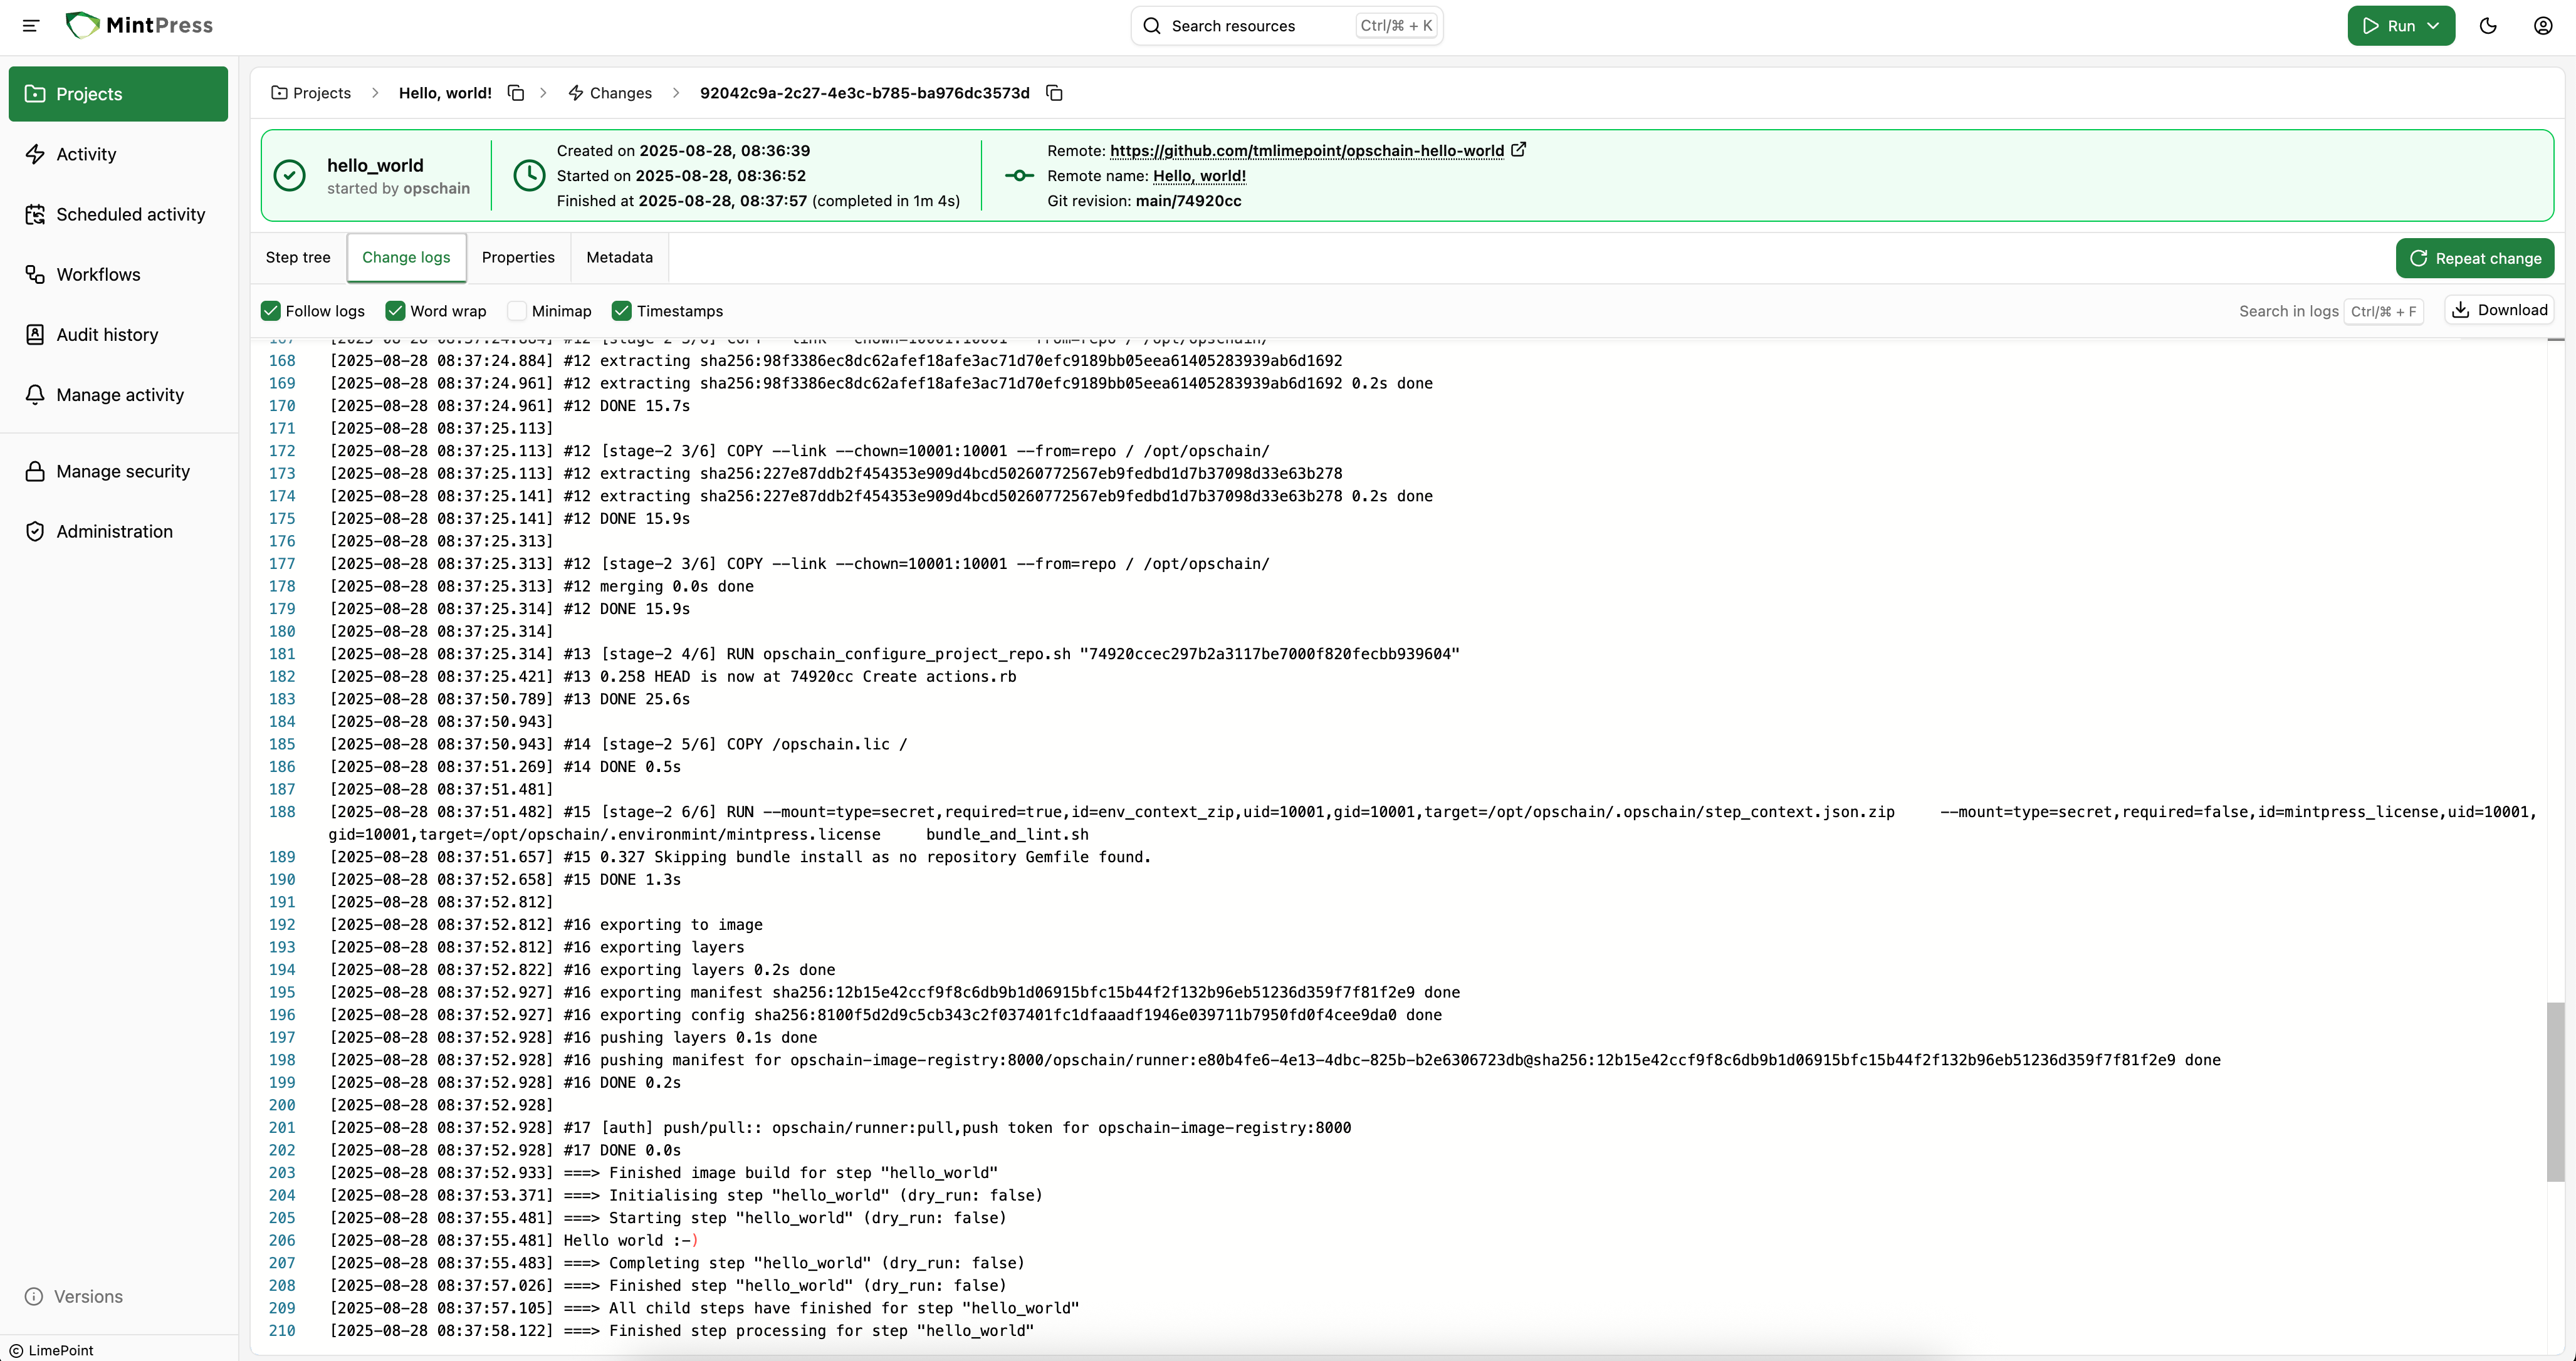Open Projects in the sidebar
This screenshot has height=1361, width=2576.
(118, 94)
